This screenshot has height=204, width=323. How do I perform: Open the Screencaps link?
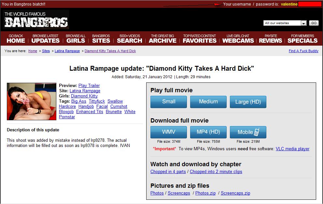[179, 193]
